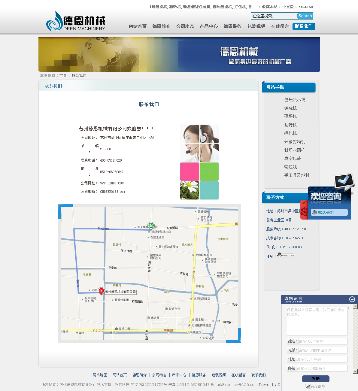Viewport: 358px width, 391px height.
Task: Click the 默认分组 consultation group icon
Action: coord(315,212)
